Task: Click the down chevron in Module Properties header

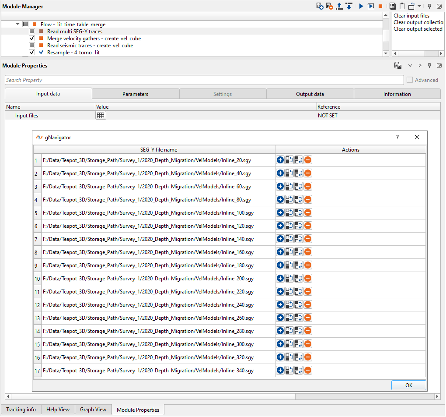Action: pos(410,66)
